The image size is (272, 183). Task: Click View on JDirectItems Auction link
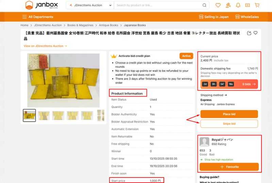(45, 46)
